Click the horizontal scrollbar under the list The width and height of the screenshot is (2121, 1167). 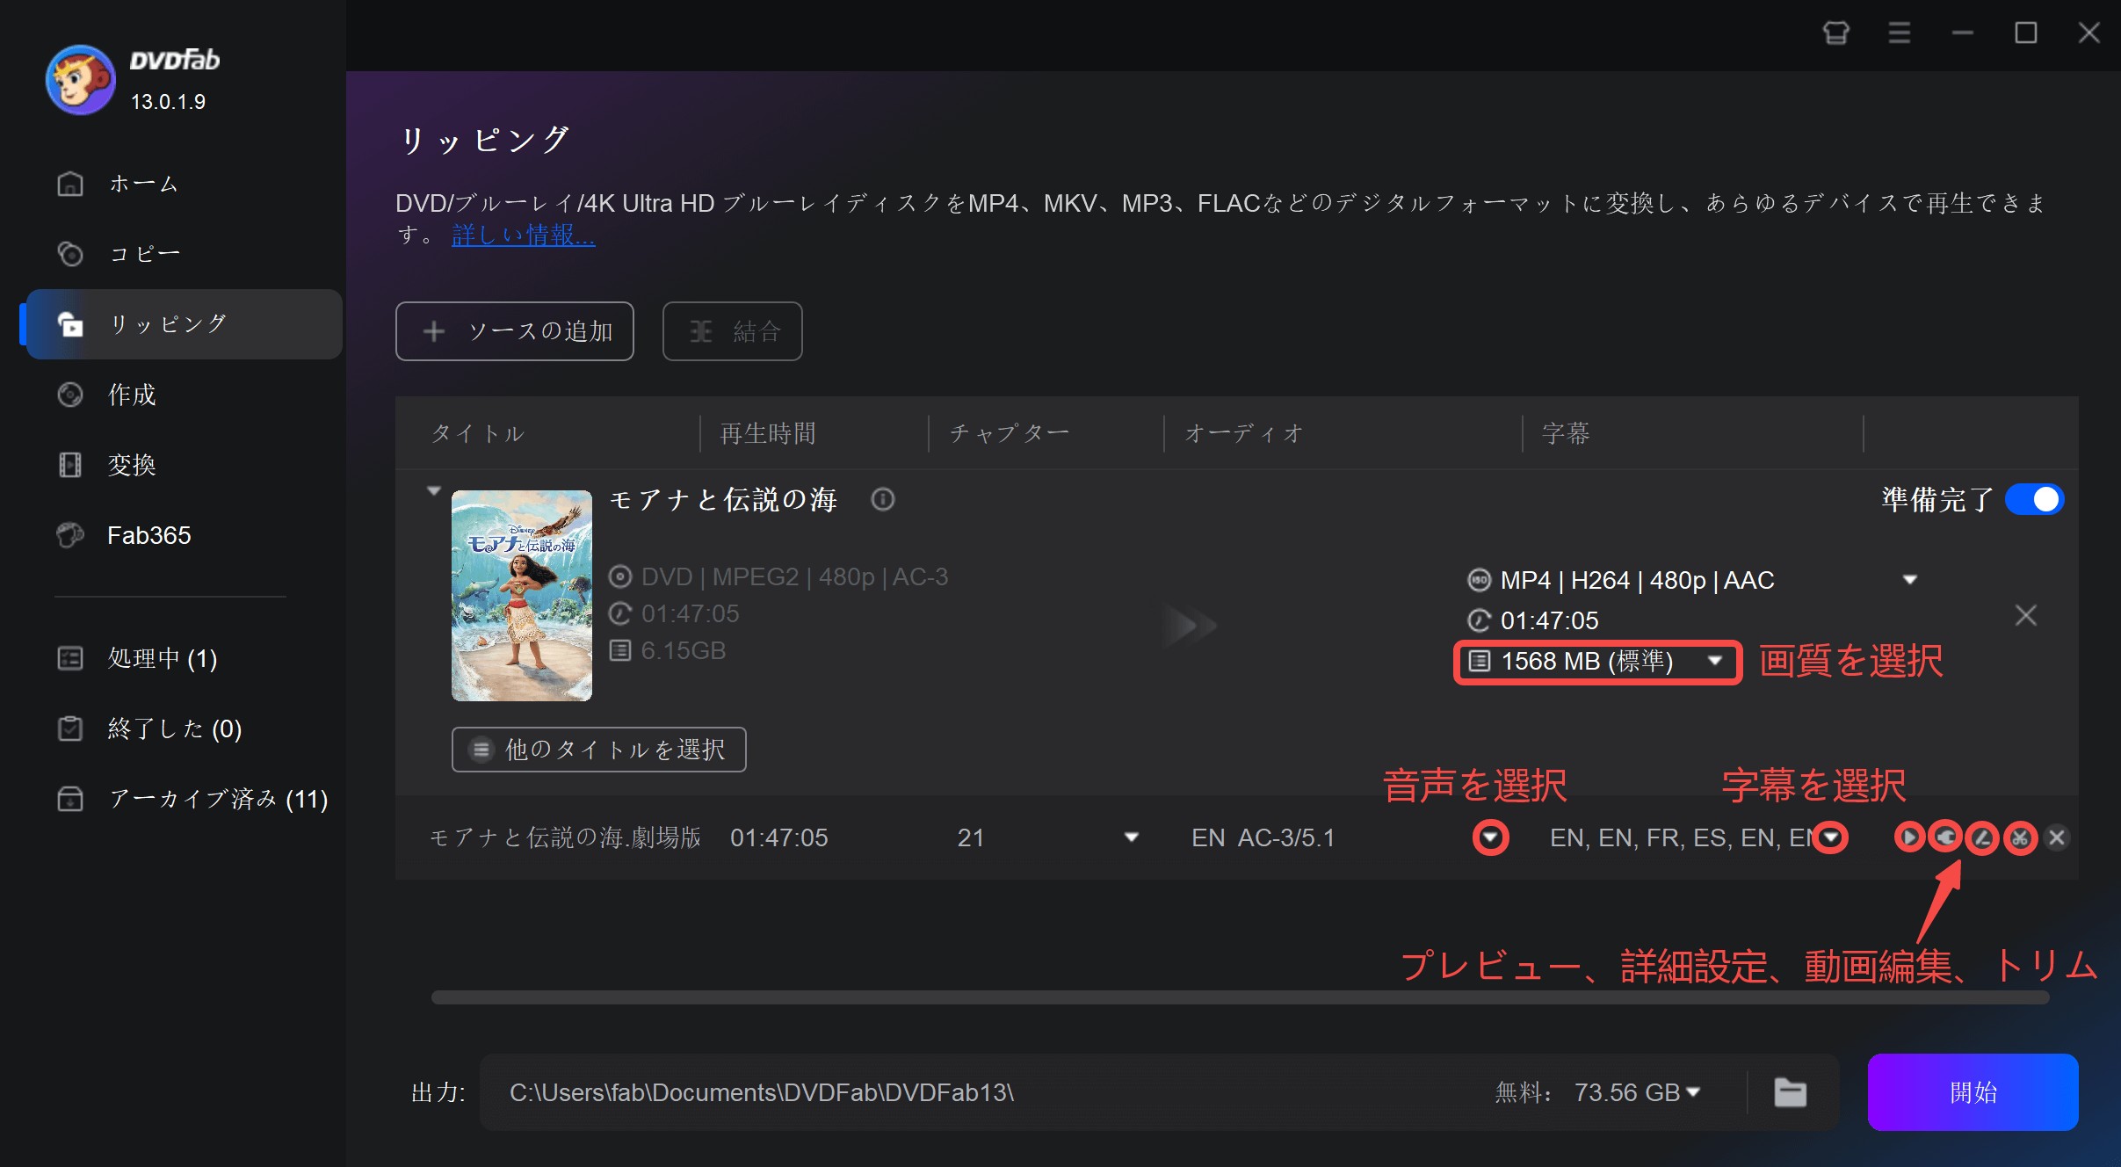(1239, 997)
